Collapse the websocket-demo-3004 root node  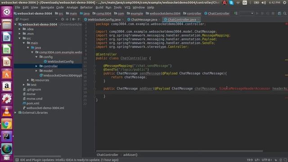click(x=15, y=24)
